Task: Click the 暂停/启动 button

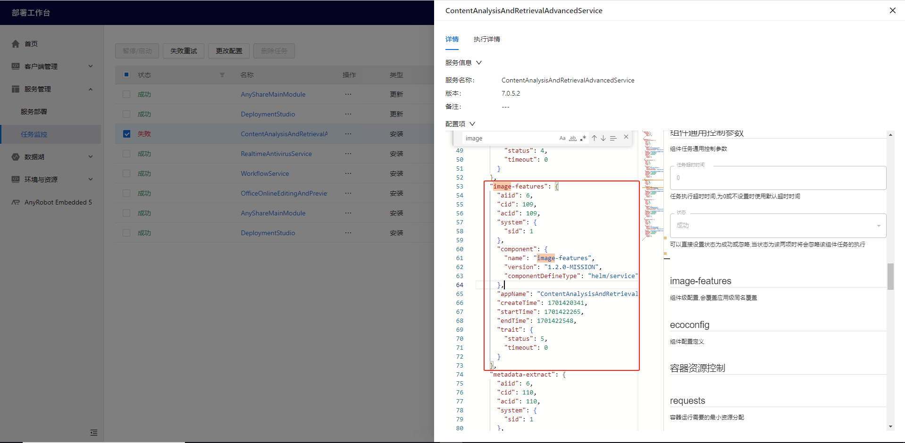Action: coord(137,51)
